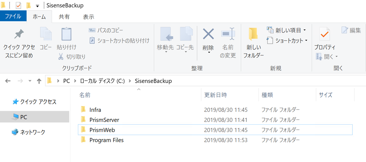Screen dimensions: 366x162
Task: Click the New folder (新しいフォルダー) icon
Action: point(253,34)
